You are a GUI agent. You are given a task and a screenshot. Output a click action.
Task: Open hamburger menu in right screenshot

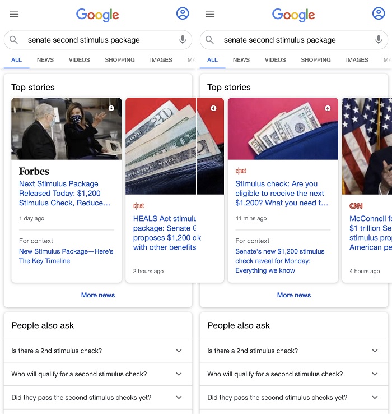pyautogui.click(x=211, y=15)
